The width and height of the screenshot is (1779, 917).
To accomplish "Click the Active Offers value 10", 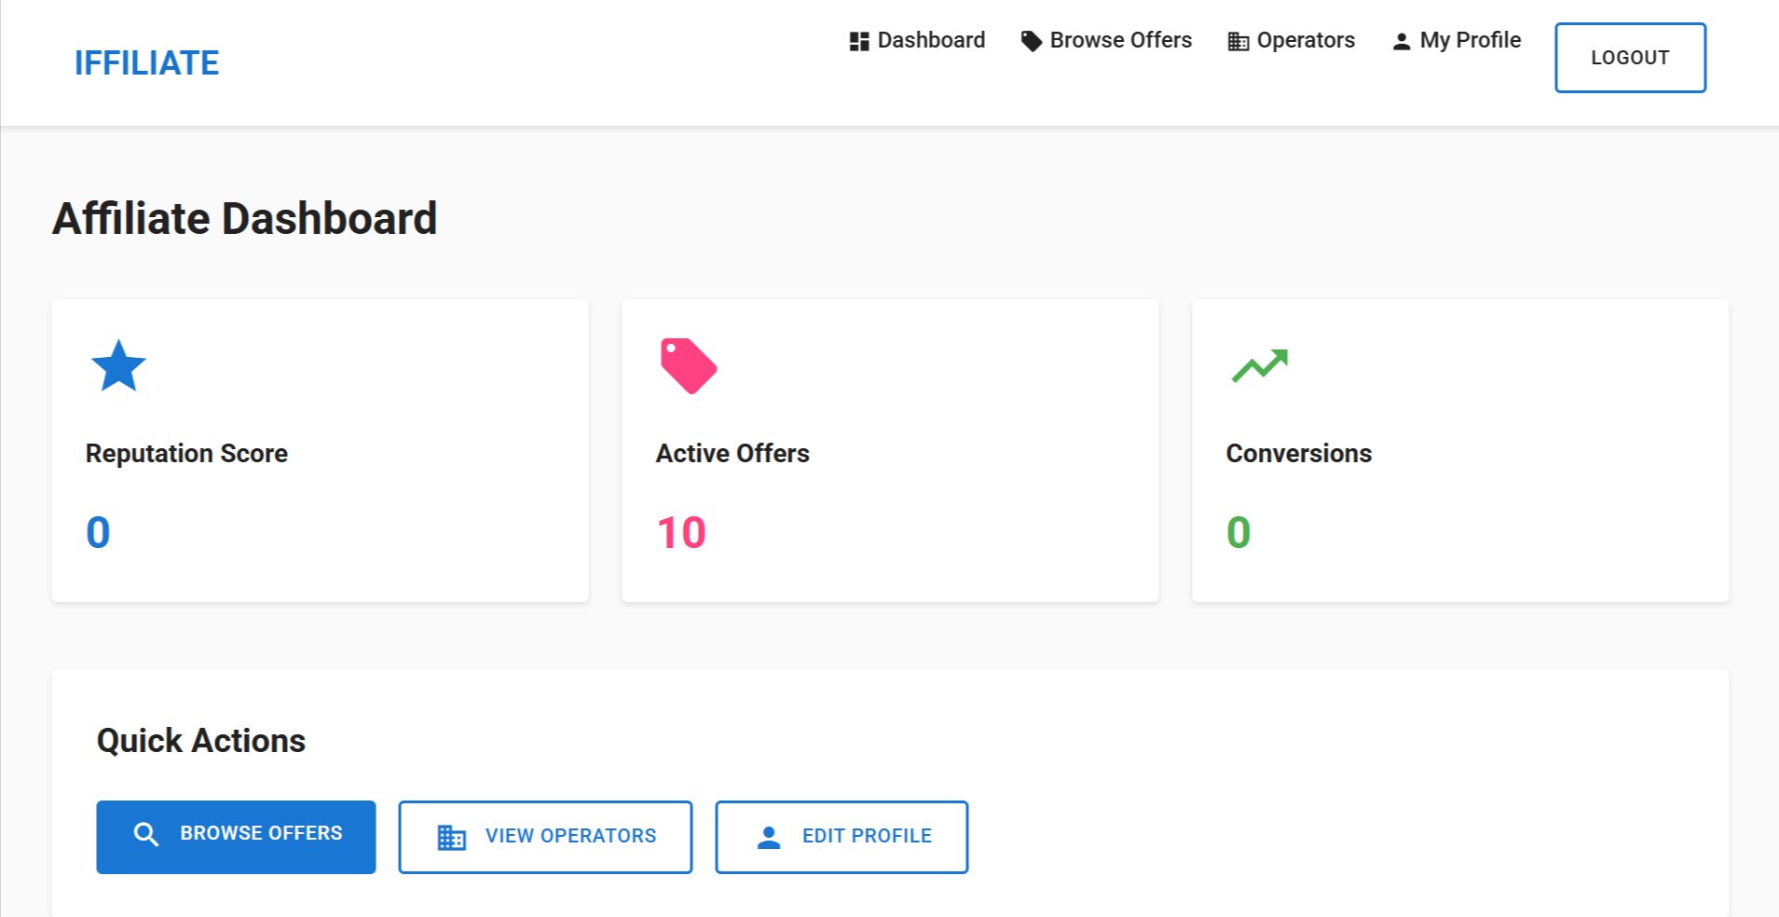I will (681, 533).
